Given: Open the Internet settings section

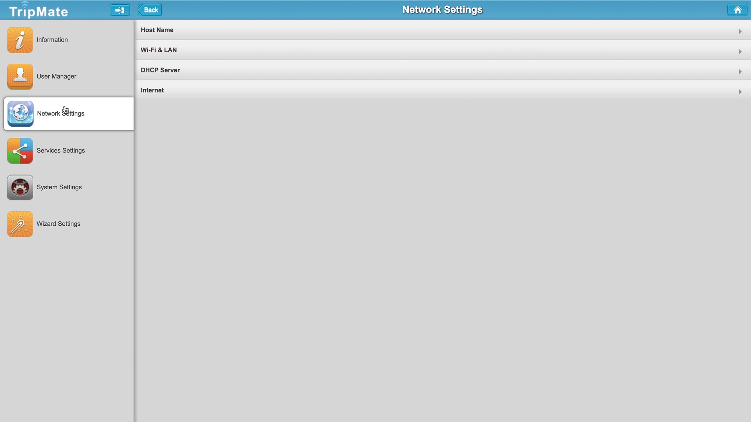Looking at the screenshot, I should (x=442, y=90).
